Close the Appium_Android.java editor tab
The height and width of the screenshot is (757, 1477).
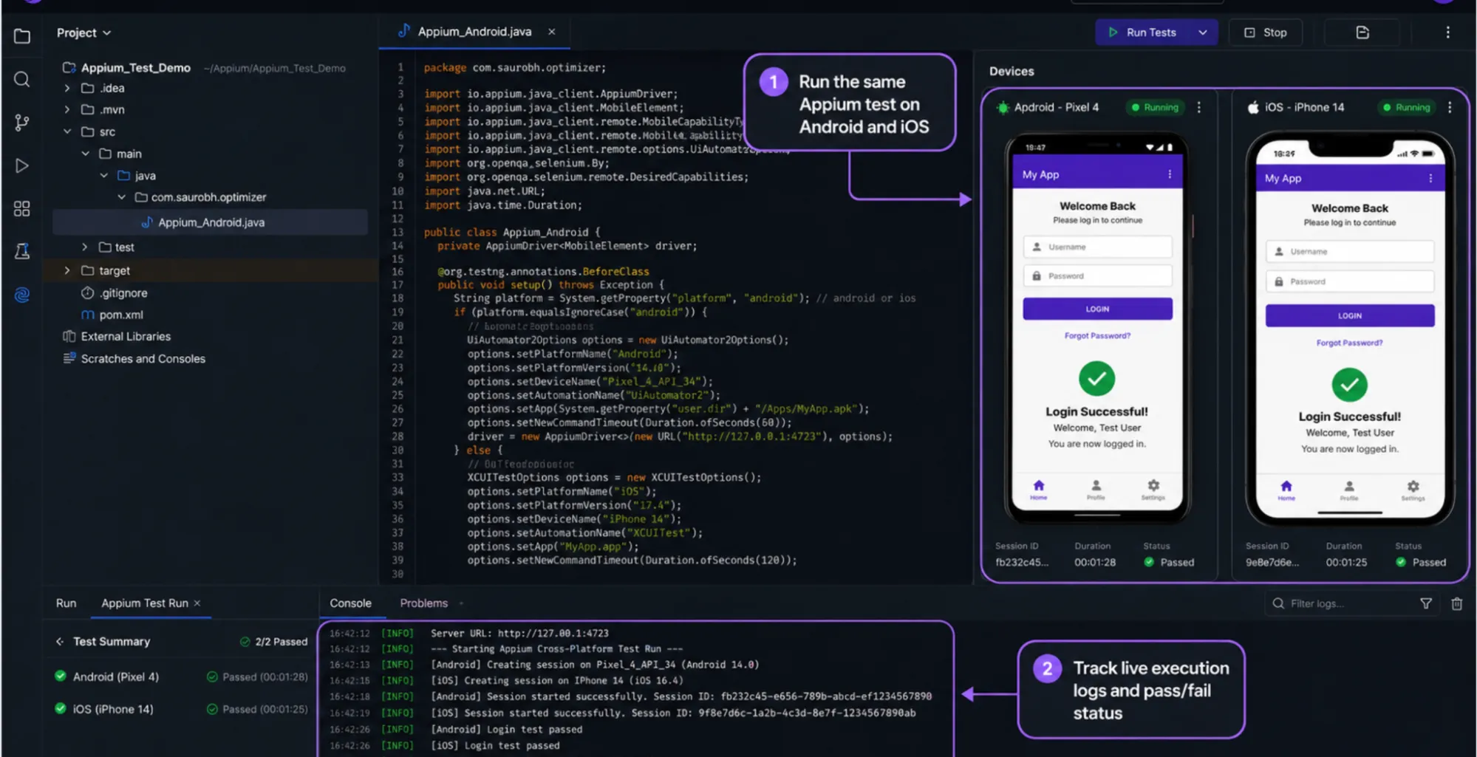point(551,32)
